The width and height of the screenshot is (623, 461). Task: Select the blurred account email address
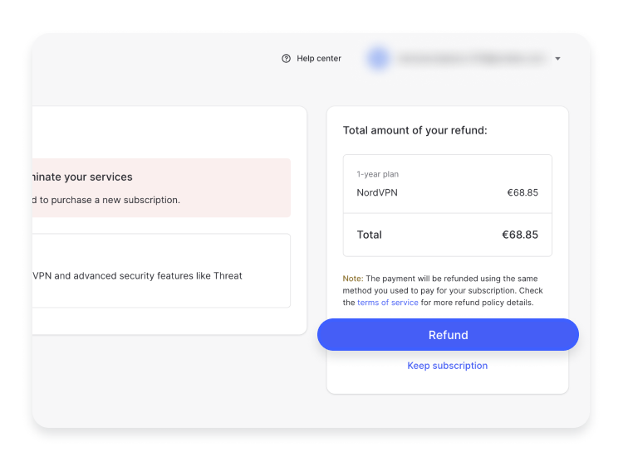[471, 59]
